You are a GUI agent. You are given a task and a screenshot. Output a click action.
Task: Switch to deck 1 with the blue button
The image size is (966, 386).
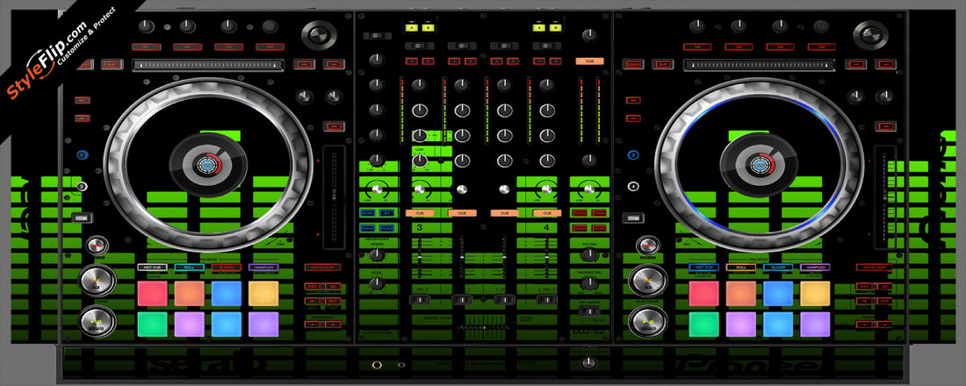coord(82,156)
